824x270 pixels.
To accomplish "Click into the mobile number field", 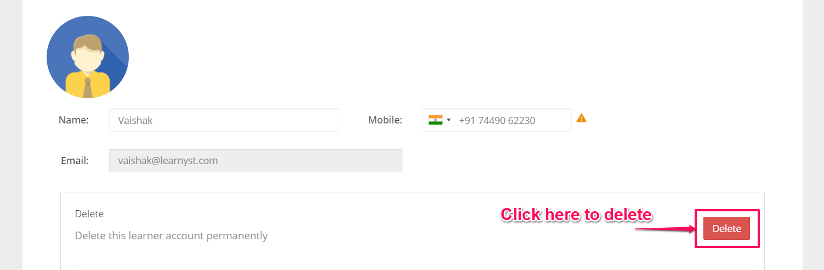I will point(497,120).
